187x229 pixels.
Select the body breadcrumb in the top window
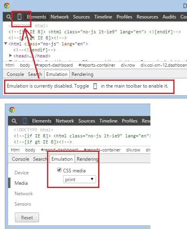(x=25, y=65)
